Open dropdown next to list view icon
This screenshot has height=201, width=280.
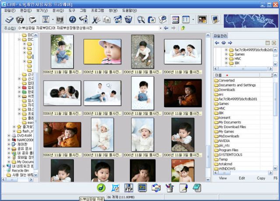[x=193, y=19]
